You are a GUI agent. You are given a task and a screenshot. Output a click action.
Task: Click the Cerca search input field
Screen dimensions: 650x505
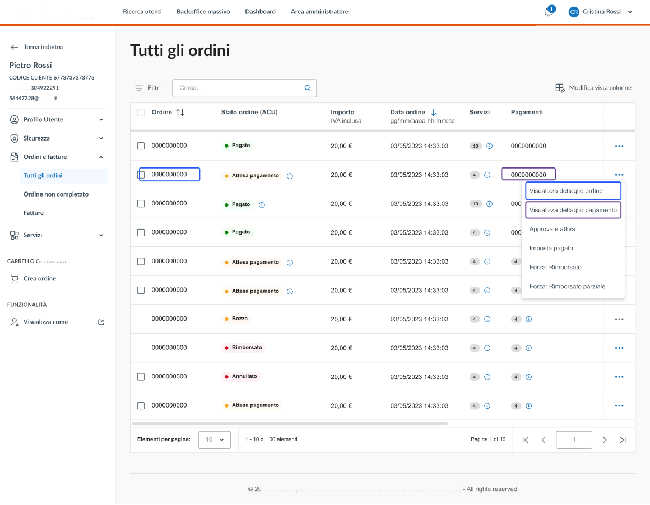point(238,88)
